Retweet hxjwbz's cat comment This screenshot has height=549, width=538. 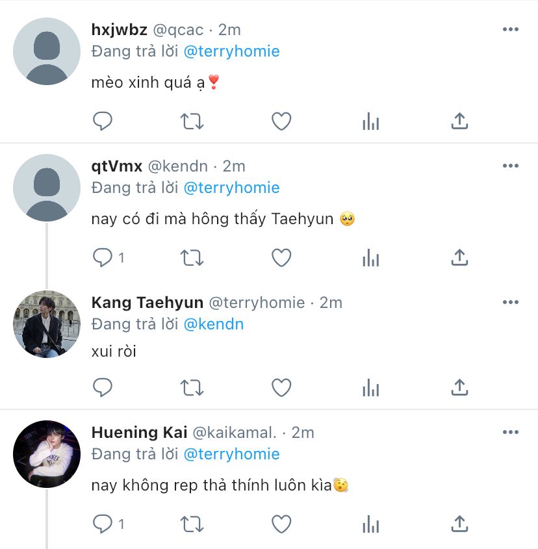click(192, 121)
